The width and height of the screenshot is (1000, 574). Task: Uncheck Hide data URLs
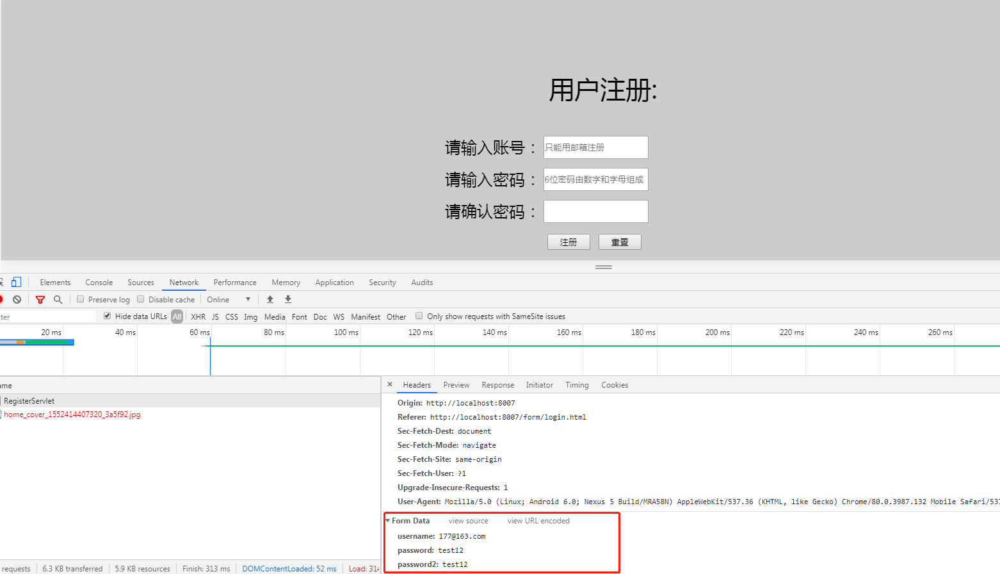click(107, 315)
